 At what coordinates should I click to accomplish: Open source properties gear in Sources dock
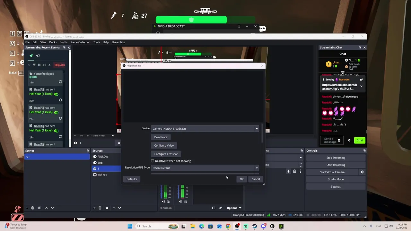click(107, 208)
